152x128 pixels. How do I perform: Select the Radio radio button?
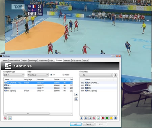(64, 75)
